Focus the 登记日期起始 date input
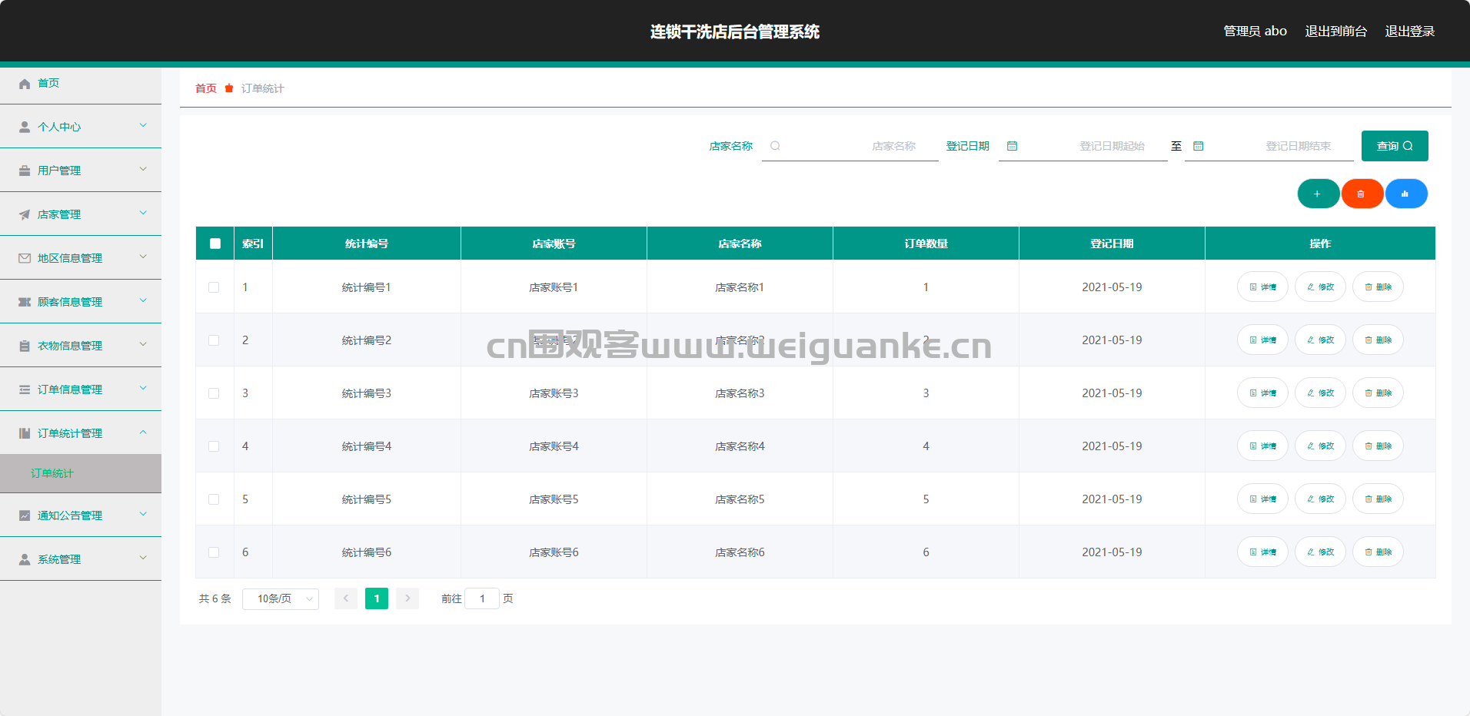 (x=1083, y=146)
